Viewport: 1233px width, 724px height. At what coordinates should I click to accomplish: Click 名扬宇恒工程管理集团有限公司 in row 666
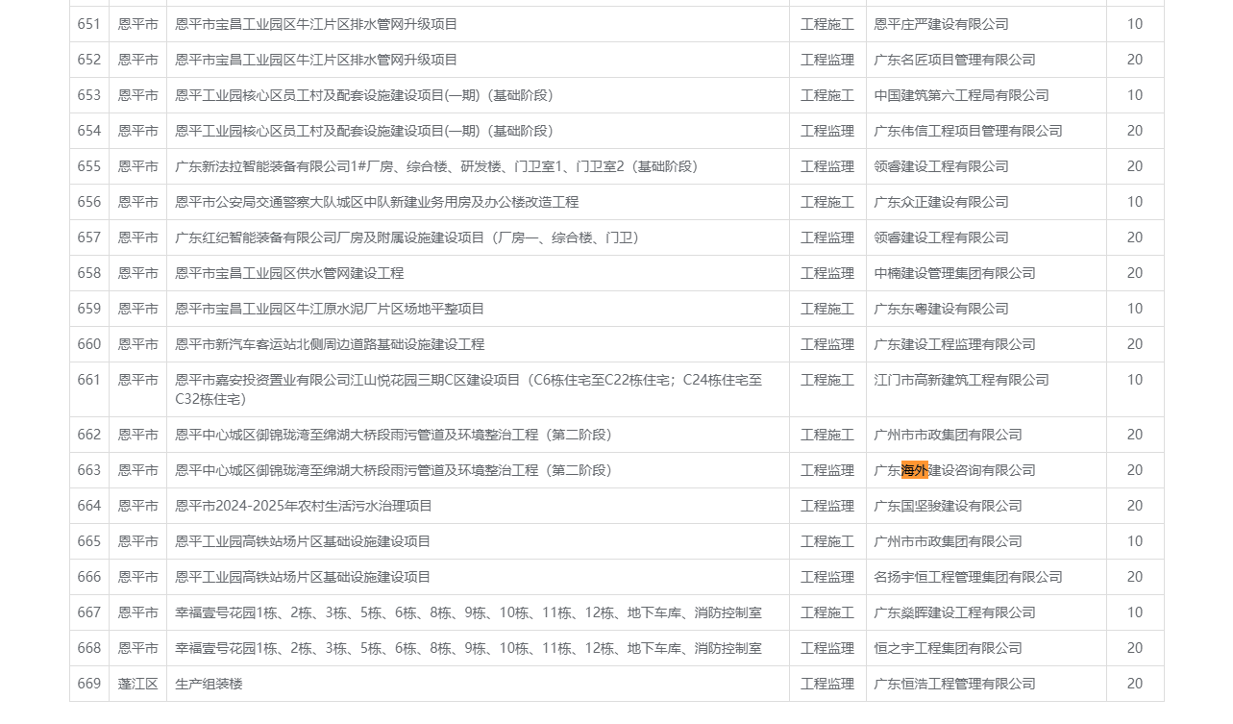click(x=968, y=577)
